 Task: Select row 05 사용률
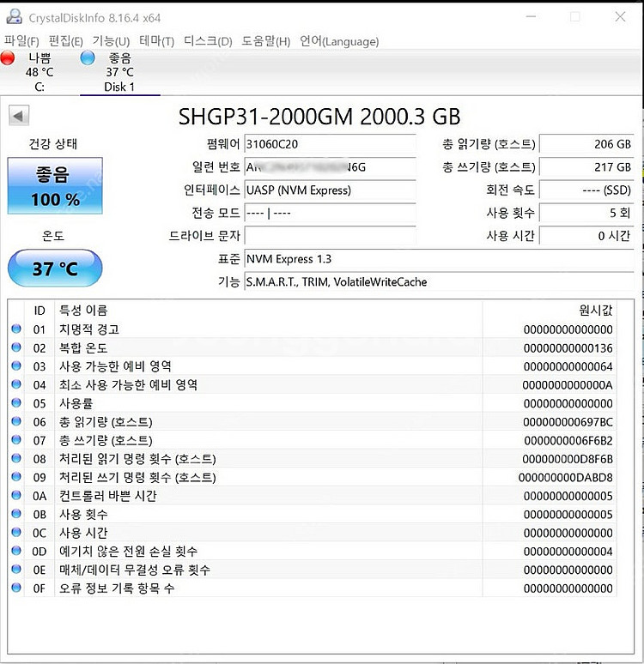313,403
